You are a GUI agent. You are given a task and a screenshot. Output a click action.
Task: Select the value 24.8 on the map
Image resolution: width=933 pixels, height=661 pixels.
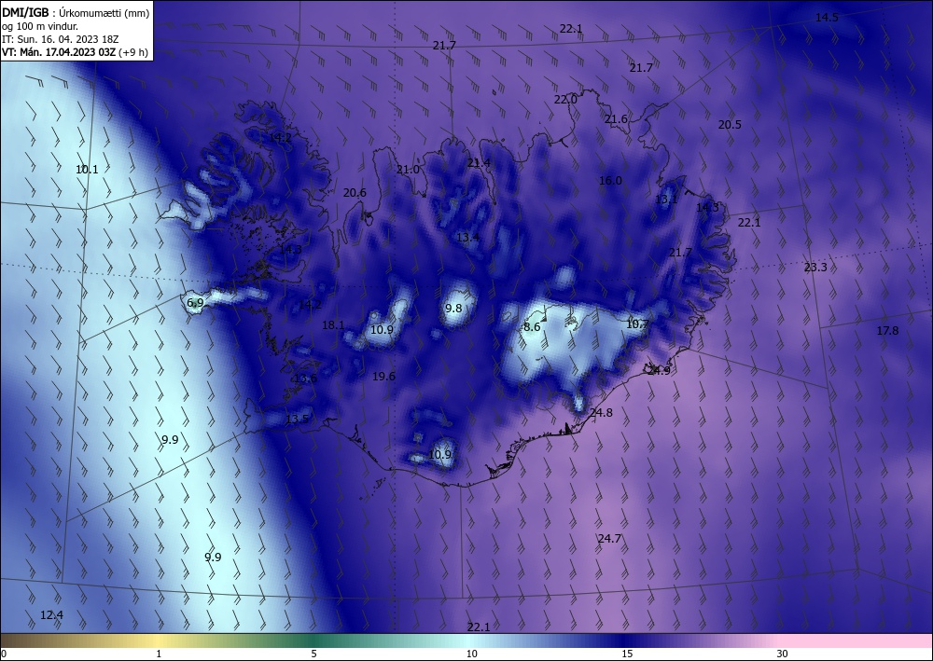coord(601,412)
